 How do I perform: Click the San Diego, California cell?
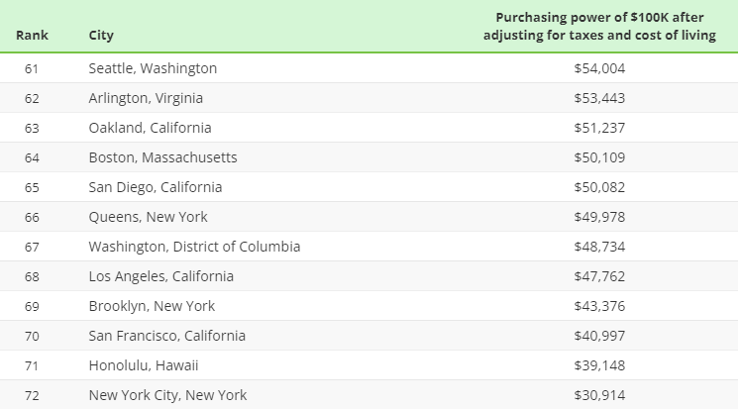point(156,187)
